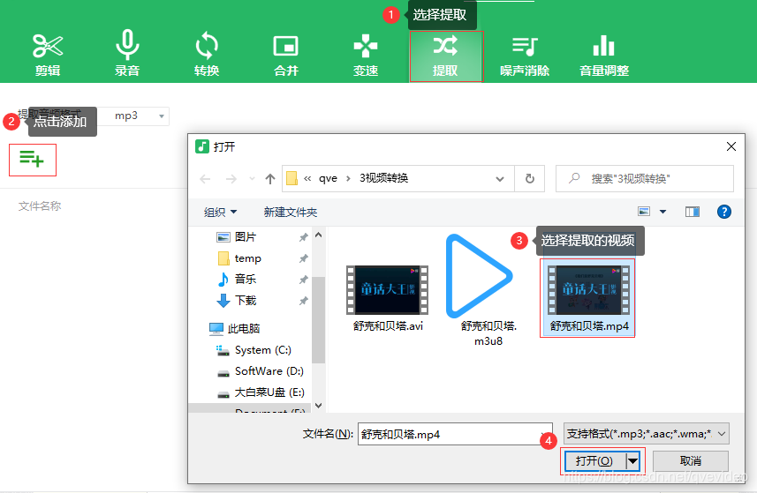Select 此电脑 in the navigation tree
The width and height of the screenshot is (757, 493).
[x=243, y=329]
